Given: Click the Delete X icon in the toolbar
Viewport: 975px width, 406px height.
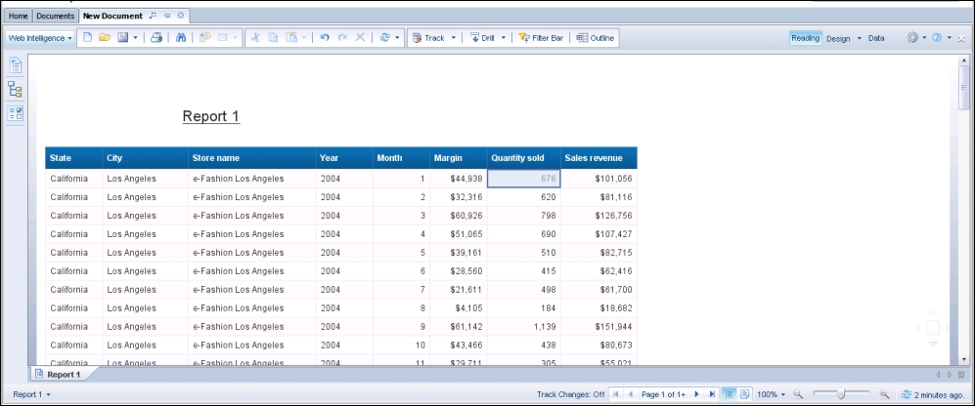Looking at the screenshot, I should tap(360, 37).
